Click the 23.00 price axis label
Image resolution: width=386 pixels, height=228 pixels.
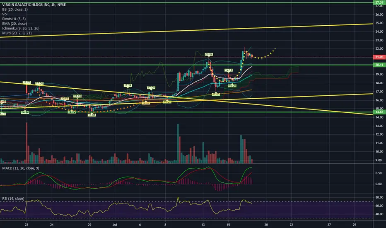pos(379,40)
